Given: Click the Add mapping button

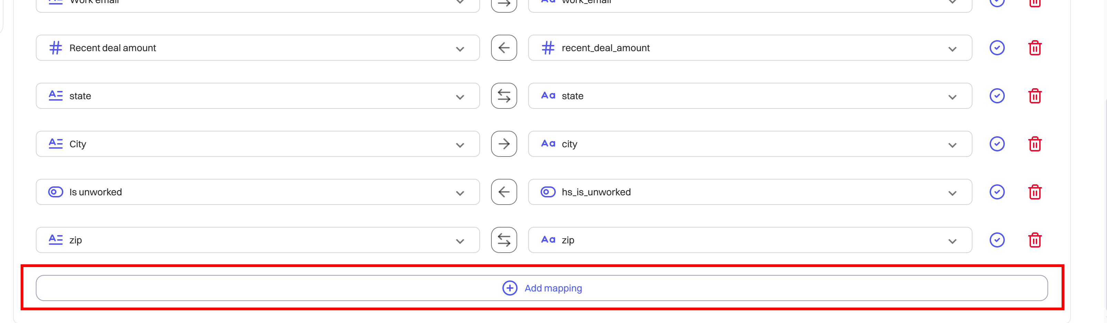Looking at the screenshot, I should (542, 288).
